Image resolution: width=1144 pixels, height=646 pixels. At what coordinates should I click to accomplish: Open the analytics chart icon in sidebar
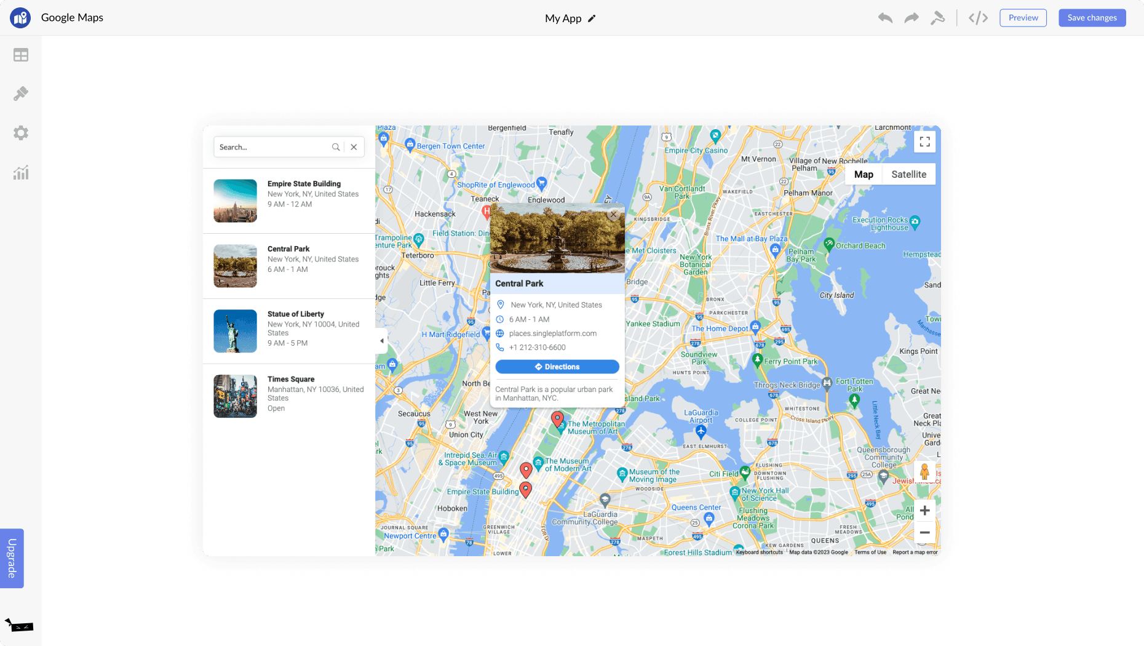21,173
